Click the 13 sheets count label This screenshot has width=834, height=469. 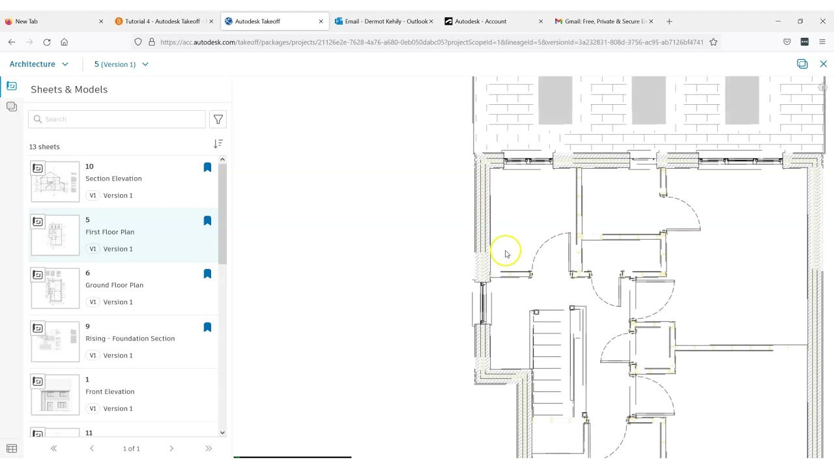point(44,147)
